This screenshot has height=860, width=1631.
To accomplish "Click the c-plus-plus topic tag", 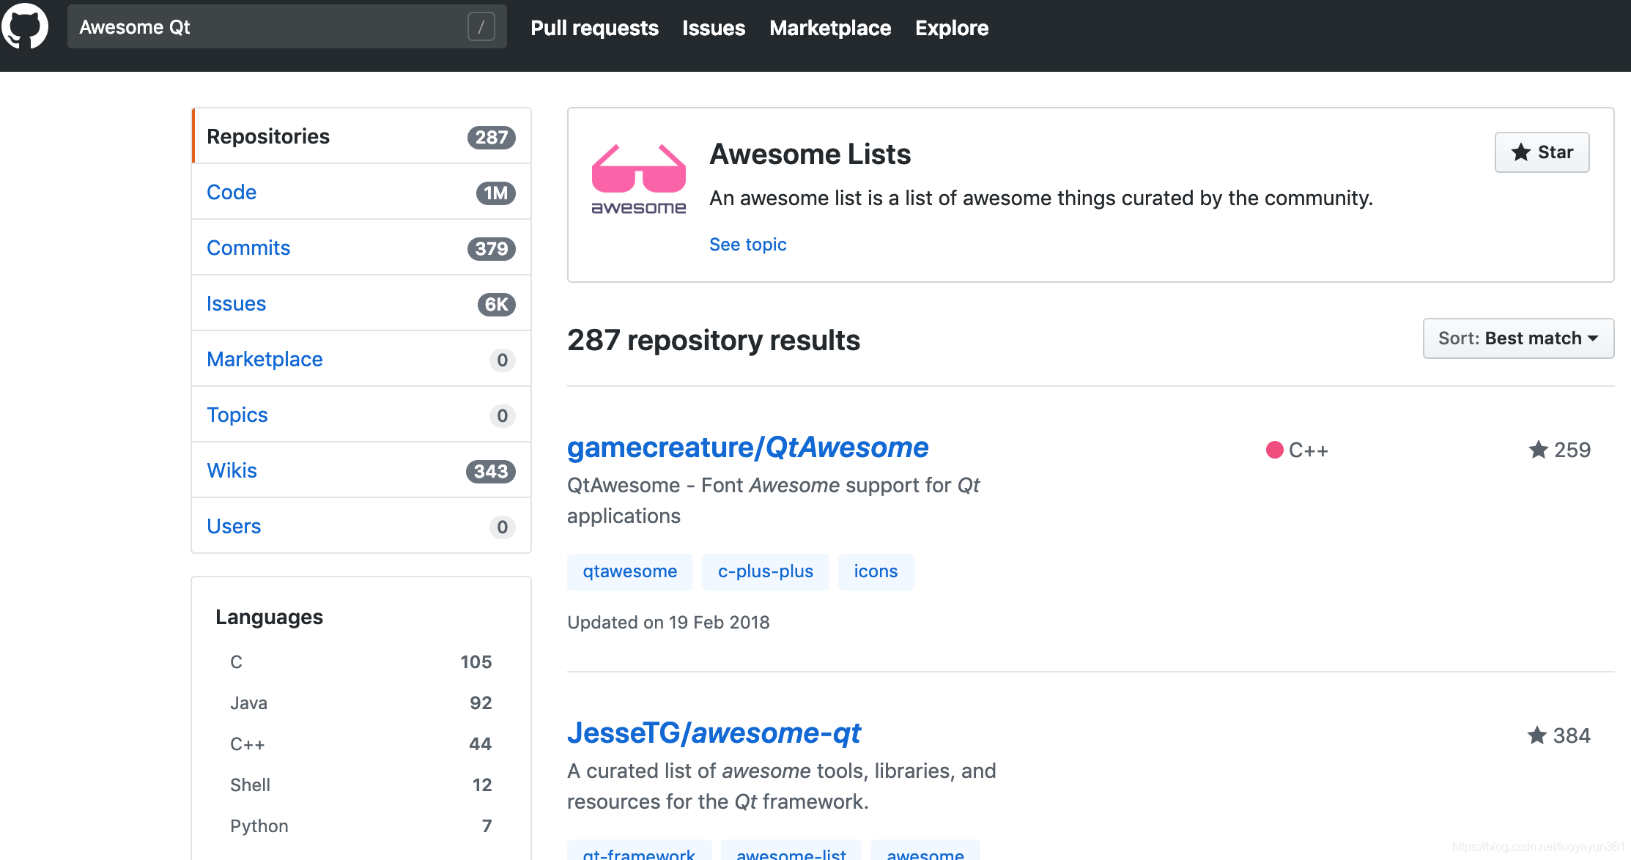I will pyautogui.click(x=765, y=571).
